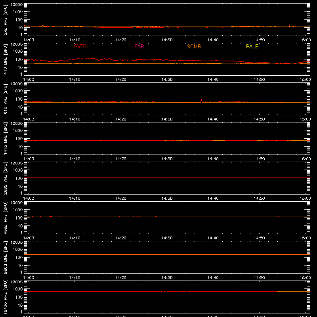
Task: Click the 1000 value on the 15400 MHz axis
Action: pyautogui.click(x=18, y=289)
